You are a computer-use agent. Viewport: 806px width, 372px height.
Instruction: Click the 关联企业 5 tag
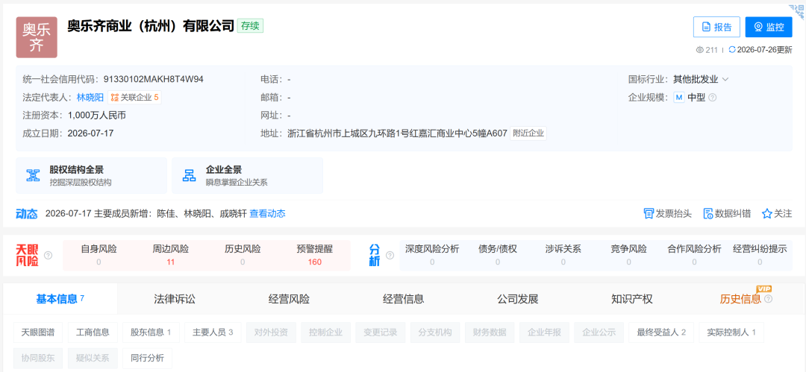(x=134, y=97)
